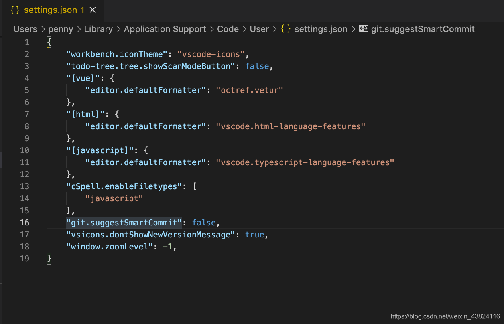Click line number 1 in the gutter
The width and height of the screenshot is (504, 324).
(27, 42)
